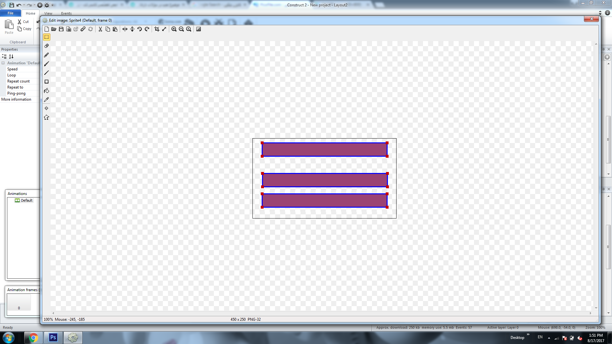The height and width of the screenshot is (344, 612).
Task: Open the customize quick access toolbar dropdown
Action: (53, 5)
